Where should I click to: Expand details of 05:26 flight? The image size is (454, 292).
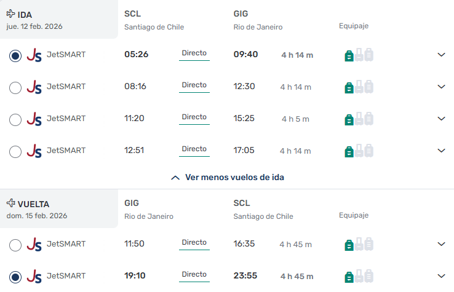tap(440, 55)
